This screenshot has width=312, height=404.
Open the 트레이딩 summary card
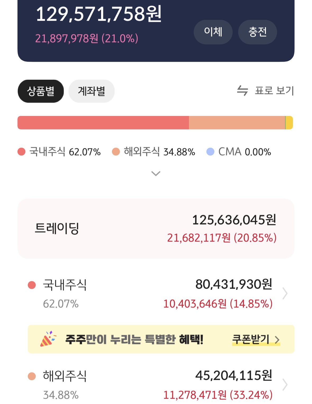click(156, 228)
